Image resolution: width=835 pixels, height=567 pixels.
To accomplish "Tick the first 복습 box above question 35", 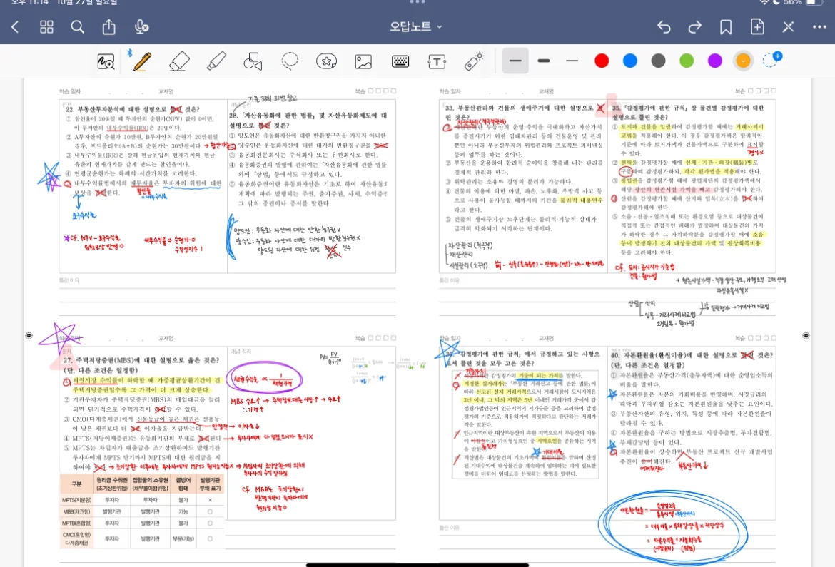I will tap(751, 91).
